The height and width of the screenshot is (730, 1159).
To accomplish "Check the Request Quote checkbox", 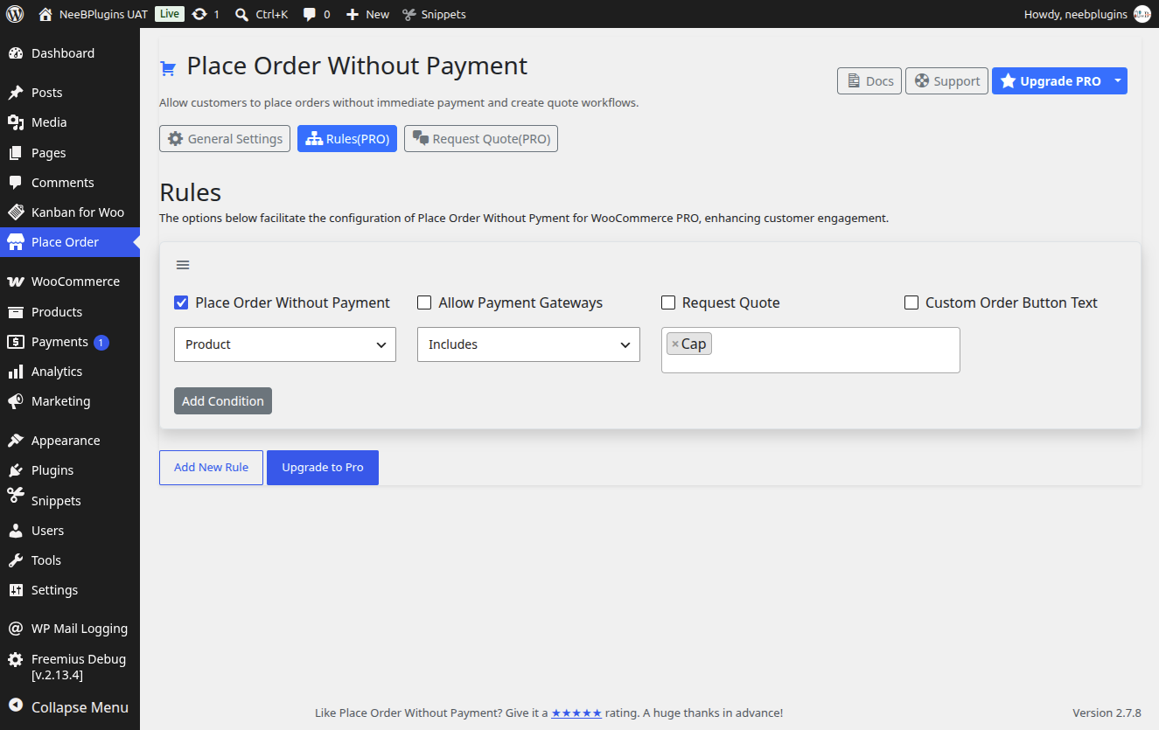I will pos(668,302).
